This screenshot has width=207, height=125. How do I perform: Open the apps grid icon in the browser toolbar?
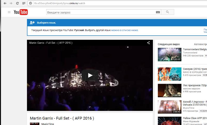24,3
